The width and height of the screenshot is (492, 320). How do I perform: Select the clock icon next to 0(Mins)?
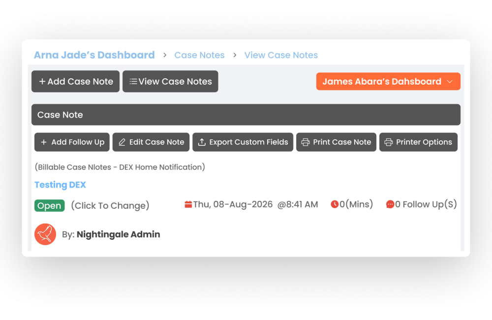pyautogui.click(x=334, y=204)
